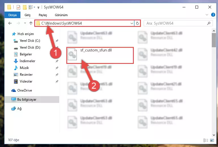
Task: Open Müzik in the sidebar
Action: [x=24, y=68]
